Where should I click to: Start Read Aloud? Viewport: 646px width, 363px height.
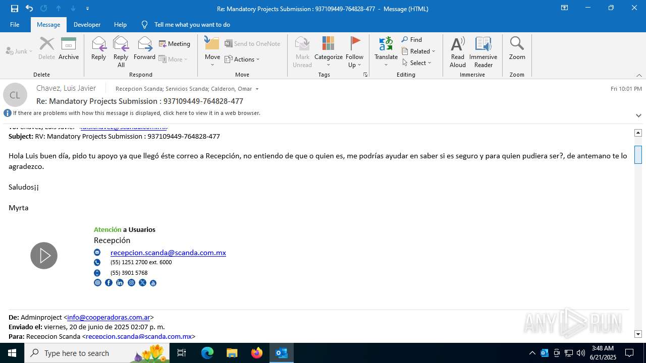pyautogui.click(x=458, y=52)
